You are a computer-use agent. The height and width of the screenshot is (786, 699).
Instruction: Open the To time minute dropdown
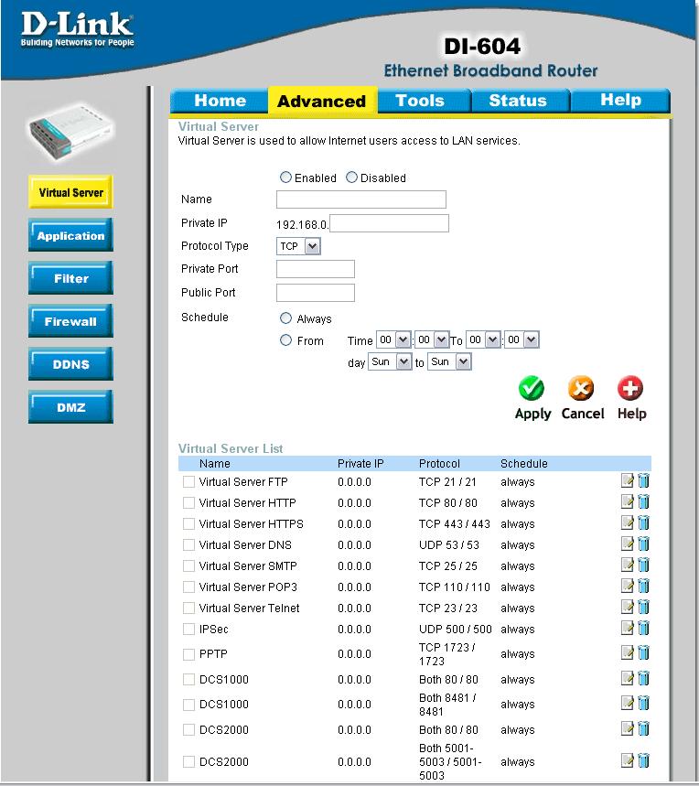522,339
